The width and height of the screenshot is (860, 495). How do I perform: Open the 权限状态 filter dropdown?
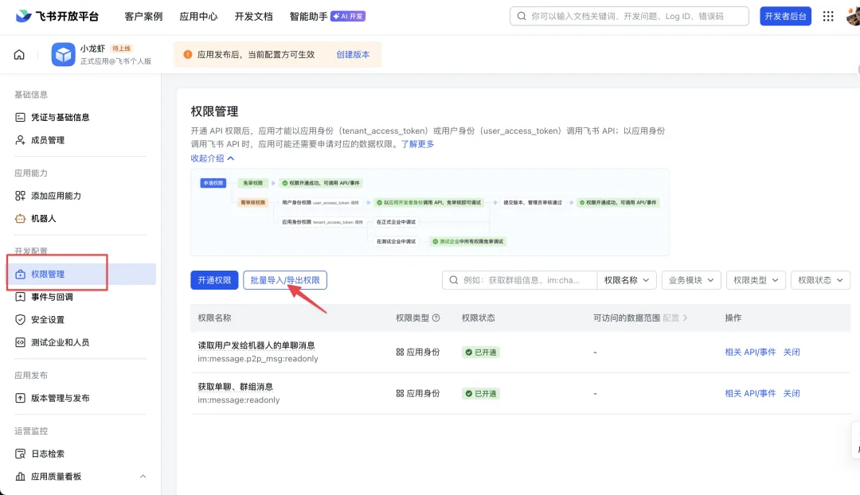(x=820, y=280)
